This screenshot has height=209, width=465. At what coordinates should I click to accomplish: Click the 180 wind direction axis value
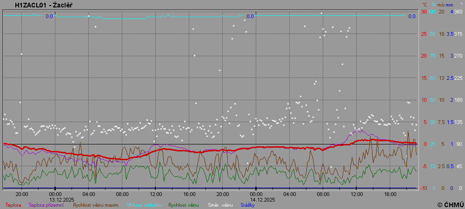click(x=458, y=100)
